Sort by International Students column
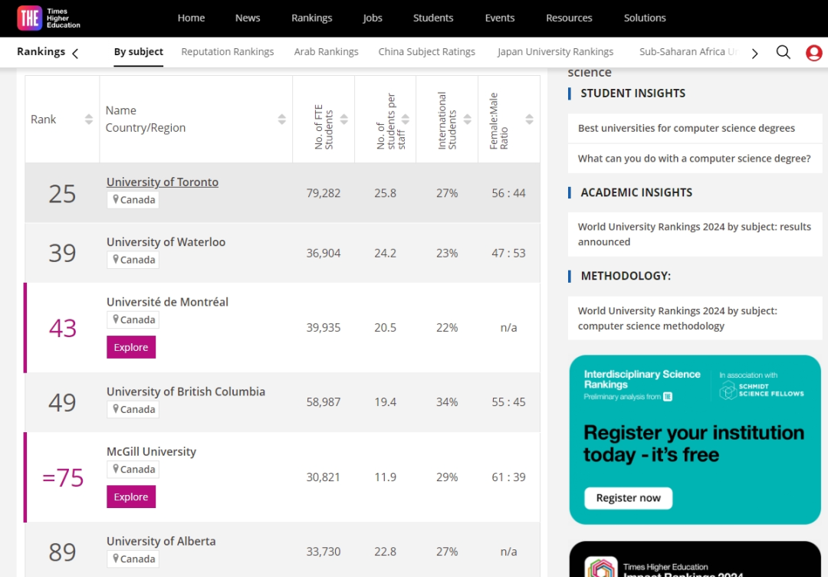The image size is (828, 577). tap(467, 120)
